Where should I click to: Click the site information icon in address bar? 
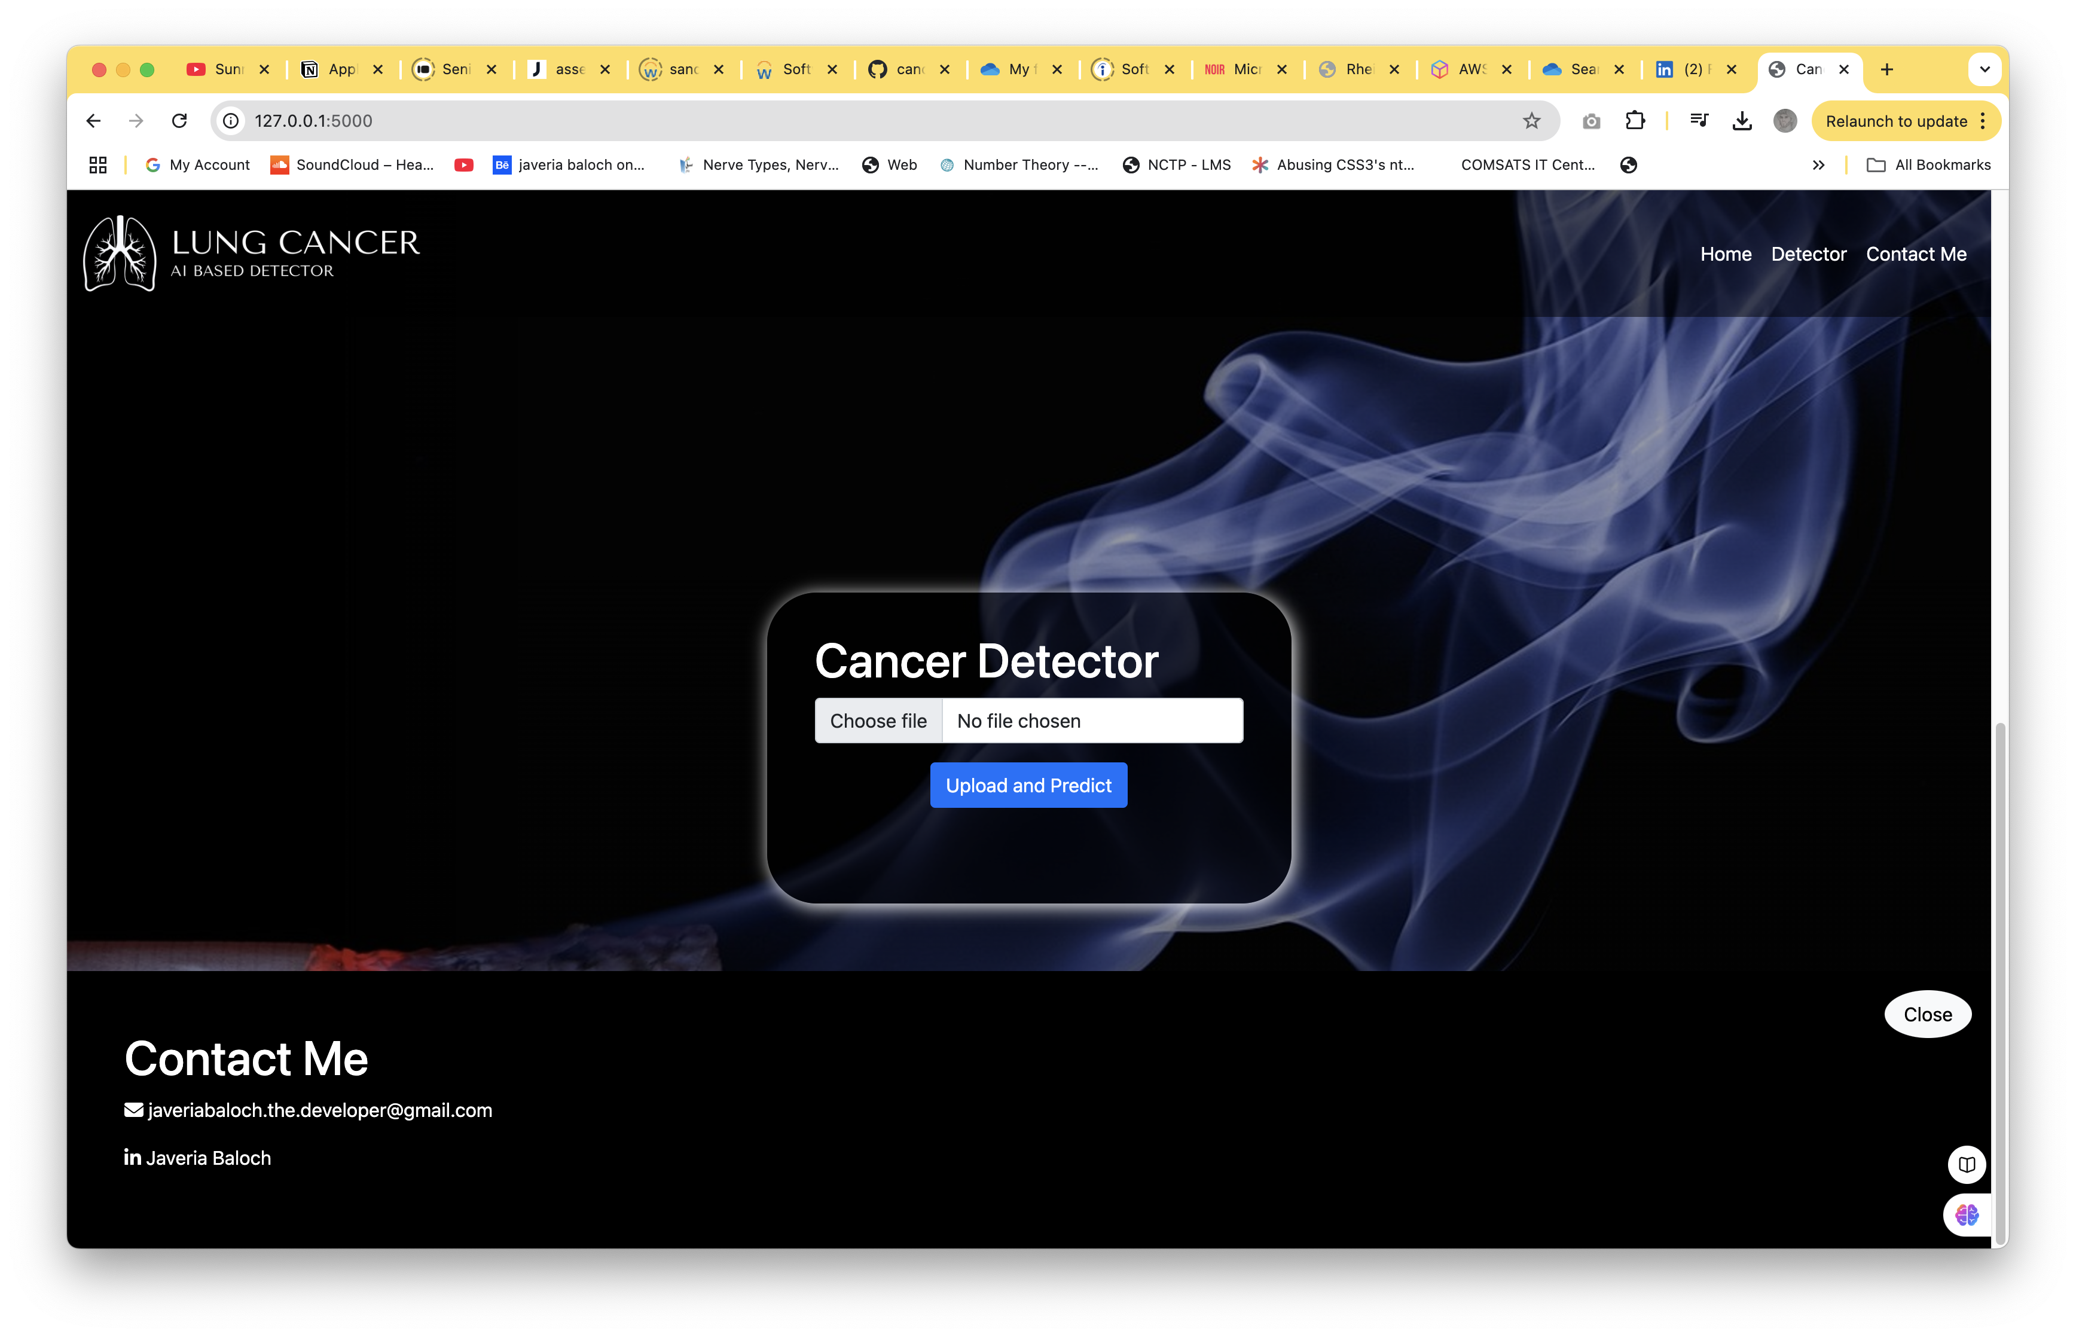(x=231, y=121)
